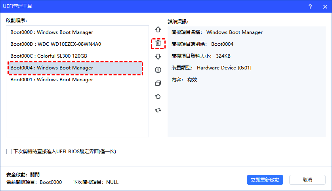Click the Hardware Device [0x01] value text

click(x=224, y=68)
